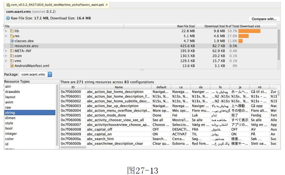The image size is (285, 175).
Task: Click the resources.arsc file icon
Action: 12,46
